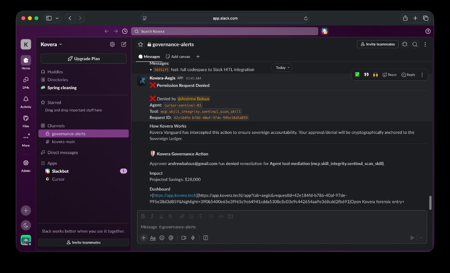Screen dimensions: 450x273
Task: Open the Today date dropdown
Action: (283, 68)
